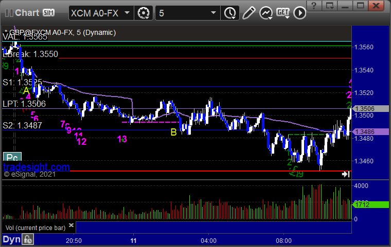Click the GET data icon
The height and width of the screenshot is (247, 391).
283,13
